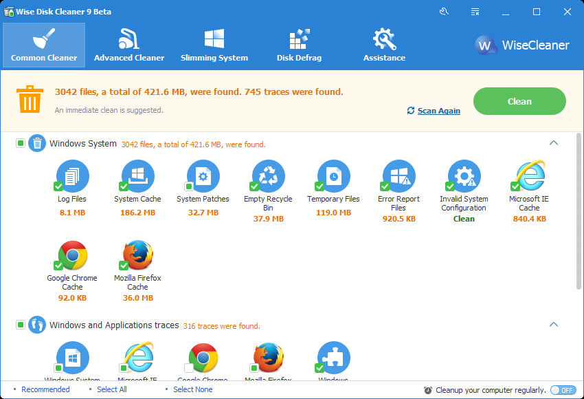Image resolution: width=584 pixels, height=399 pixels.
Task: Check the Google Chrome traces checkbox
Action: (189, 368)
